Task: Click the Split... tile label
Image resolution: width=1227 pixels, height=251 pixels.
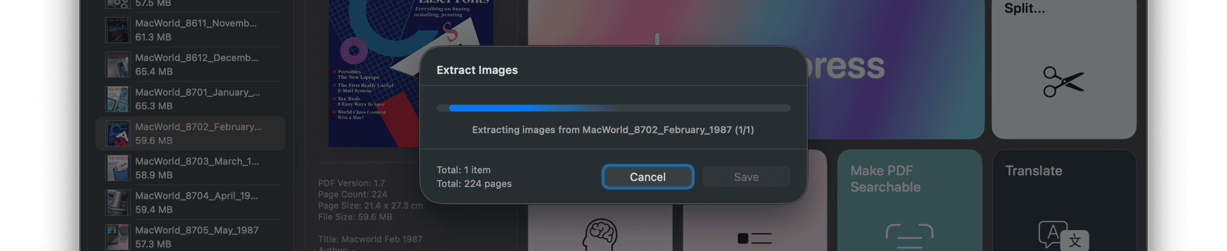Action: coord(1024,9)
